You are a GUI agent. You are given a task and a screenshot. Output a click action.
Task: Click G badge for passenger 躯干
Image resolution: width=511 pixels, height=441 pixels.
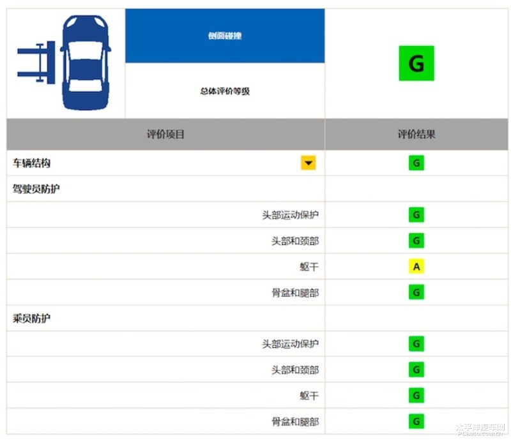[x=416, y=396]
